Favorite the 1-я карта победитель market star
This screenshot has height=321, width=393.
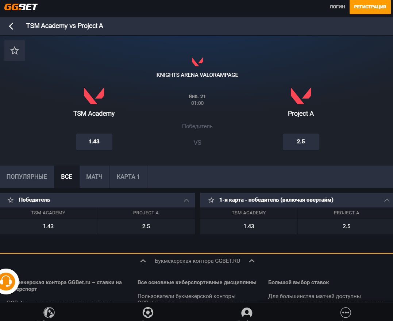pyautogui.click(x=211, y=200)
